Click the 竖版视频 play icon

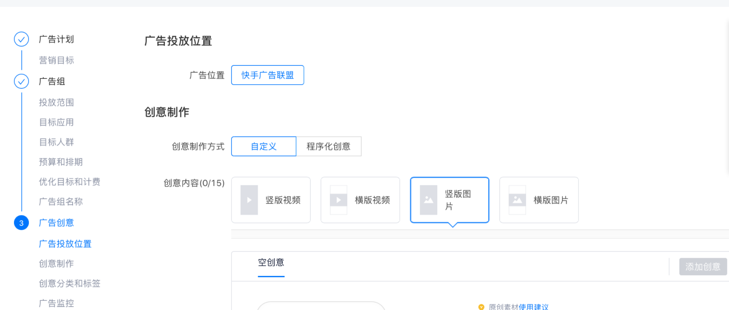pos(249,200)
